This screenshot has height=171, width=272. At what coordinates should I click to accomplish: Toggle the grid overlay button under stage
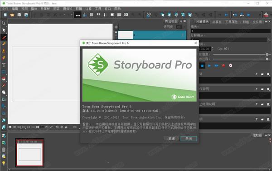(15, 127)
